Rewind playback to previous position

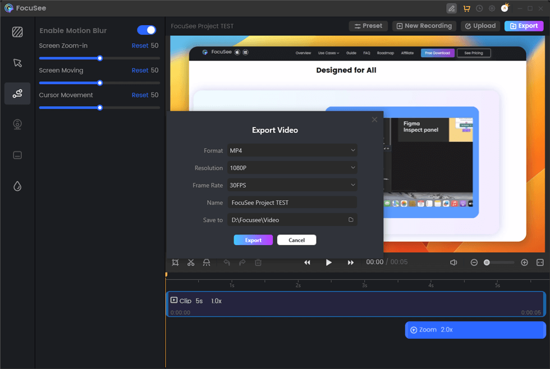click(308, 262)
